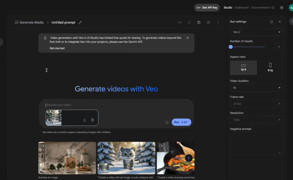Select the 16:9 aspect ratio

coord(243,68)
